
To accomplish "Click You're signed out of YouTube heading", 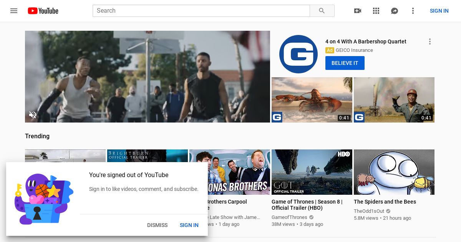I will 129,175.
